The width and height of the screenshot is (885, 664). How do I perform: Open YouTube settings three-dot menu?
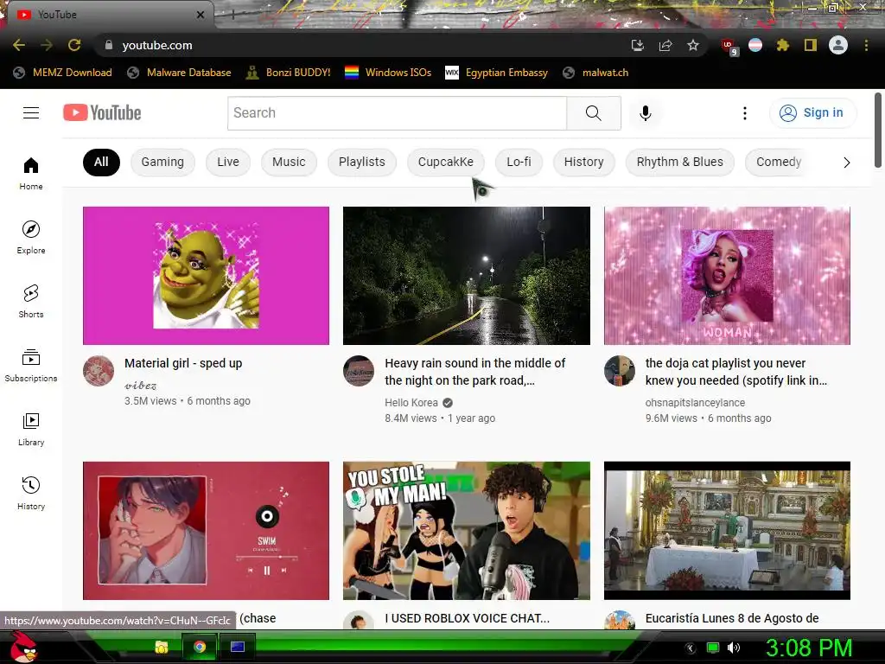point(744,113)
